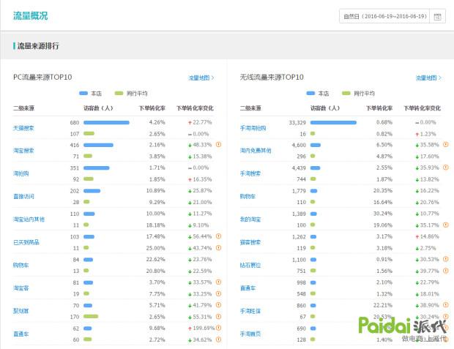Screen dimensions: 454x349
Task: Click info icon beside 38.90% change
Action: click(446, 305)
